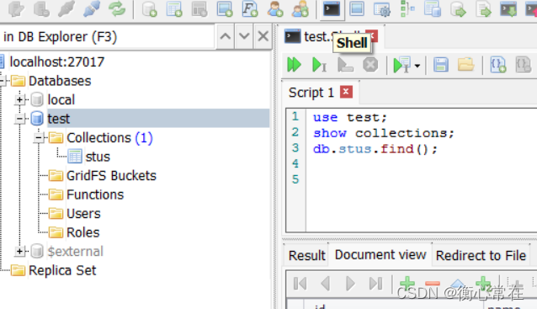This screenshot has height=309, width=537.
Task: Close the Script 1 tab
Action: [x=346, y=92]
